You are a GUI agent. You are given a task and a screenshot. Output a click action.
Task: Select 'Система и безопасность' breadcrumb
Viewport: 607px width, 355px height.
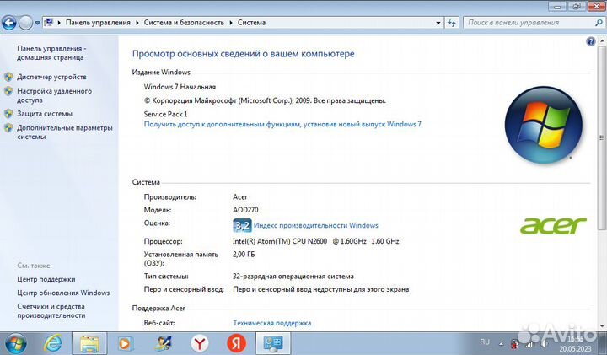click(184, 23)
